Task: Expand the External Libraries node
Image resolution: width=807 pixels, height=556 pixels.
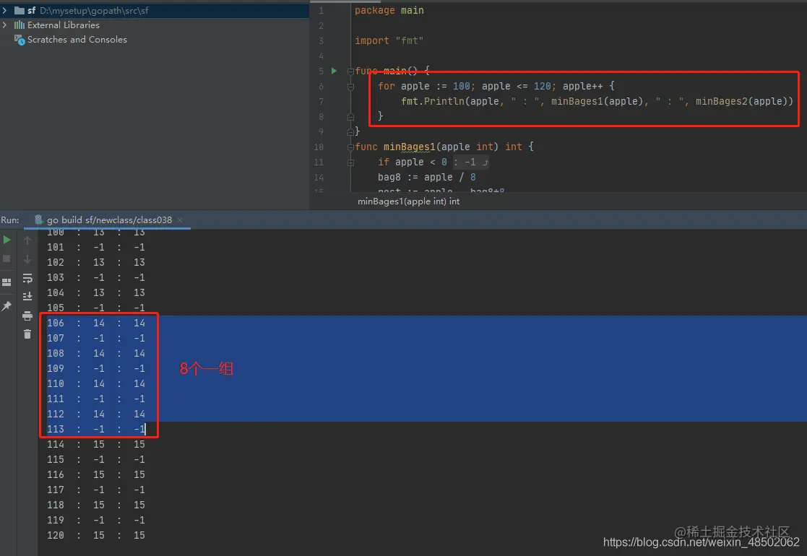Action: pyautogui.click(x=4, y=25)
